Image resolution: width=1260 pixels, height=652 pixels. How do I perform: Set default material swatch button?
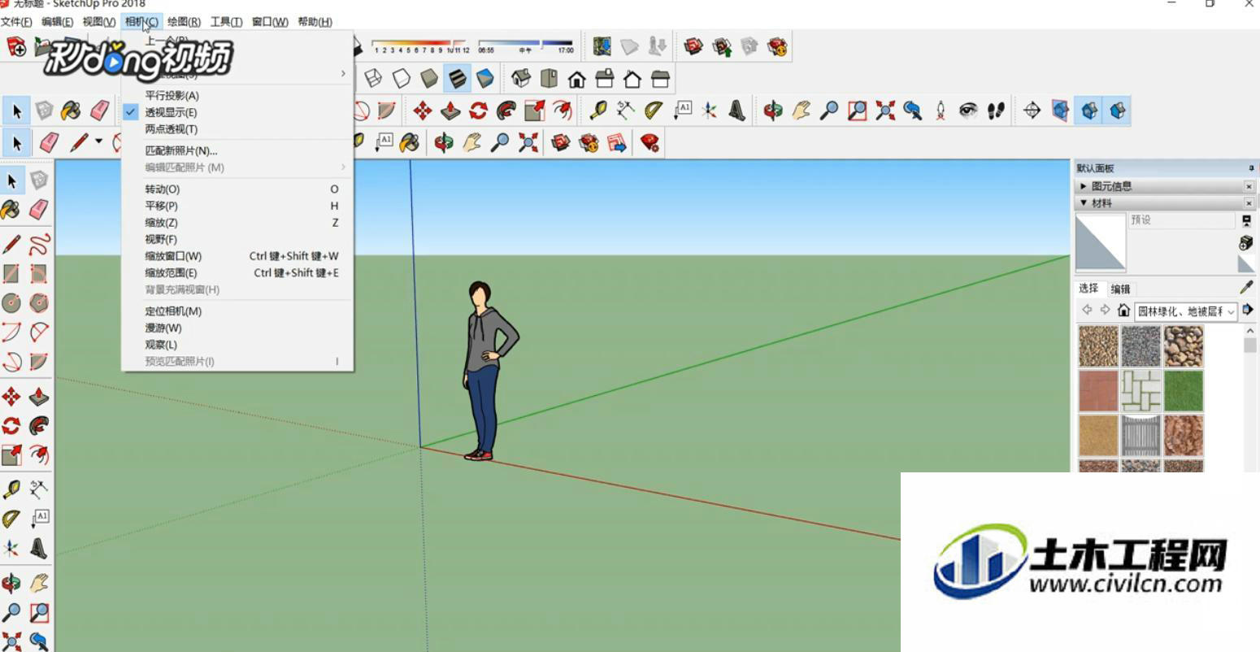click(1246, 264)
